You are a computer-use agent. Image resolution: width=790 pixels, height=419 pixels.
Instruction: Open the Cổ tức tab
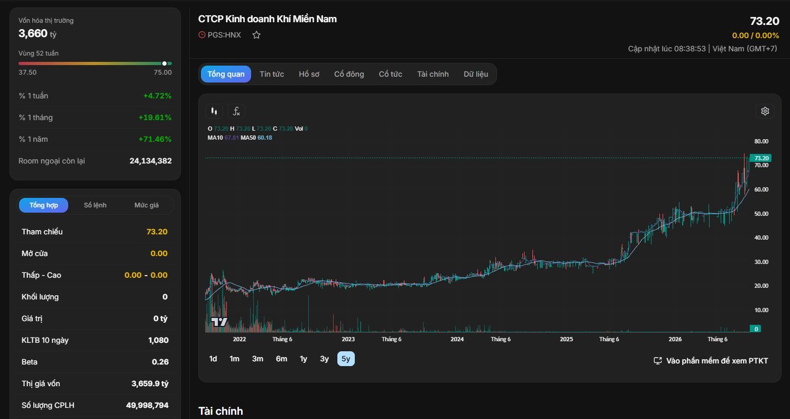click(x=390, y=74)
